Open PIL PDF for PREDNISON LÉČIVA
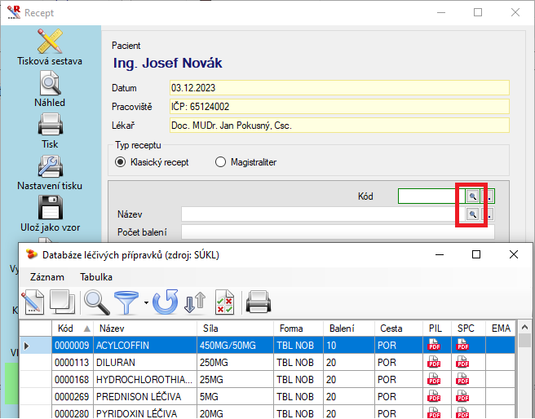The width and height of the screenshot is (535, 419). point(434,396)
